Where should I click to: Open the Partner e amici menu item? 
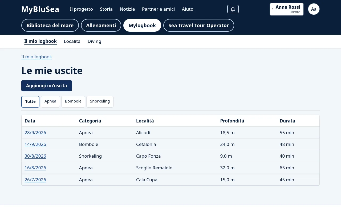tap(158, 9)
